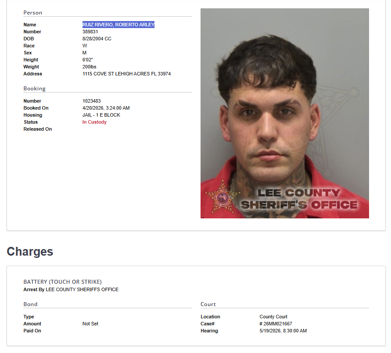Image resolution: width=391 pixels, height=353 pixels.
Task: Click the booking number 1023483
Action: point(92,101)
